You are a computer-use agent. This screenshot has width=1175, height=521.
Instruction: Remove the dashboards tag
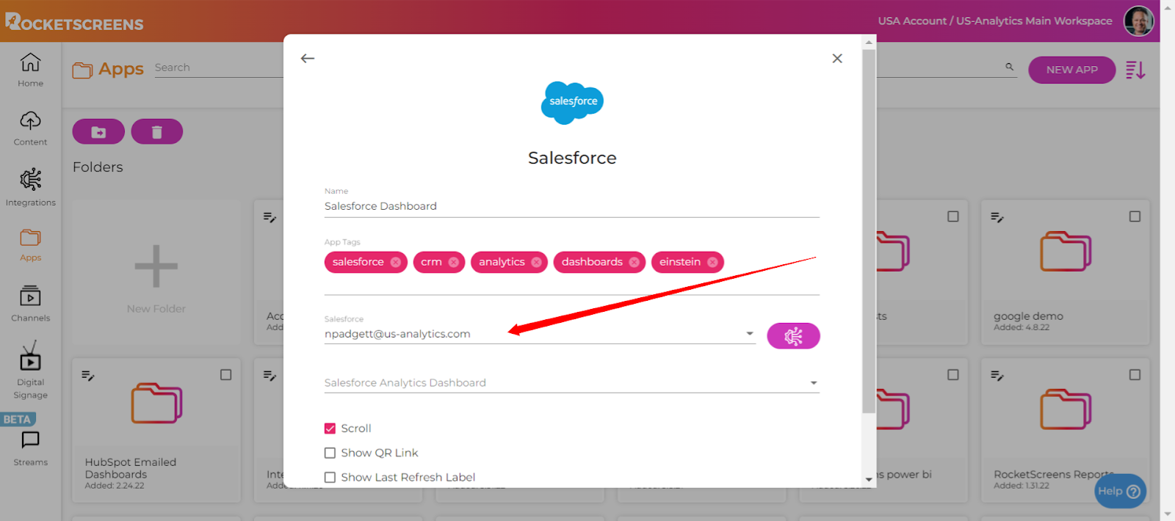tap(634, 262)
